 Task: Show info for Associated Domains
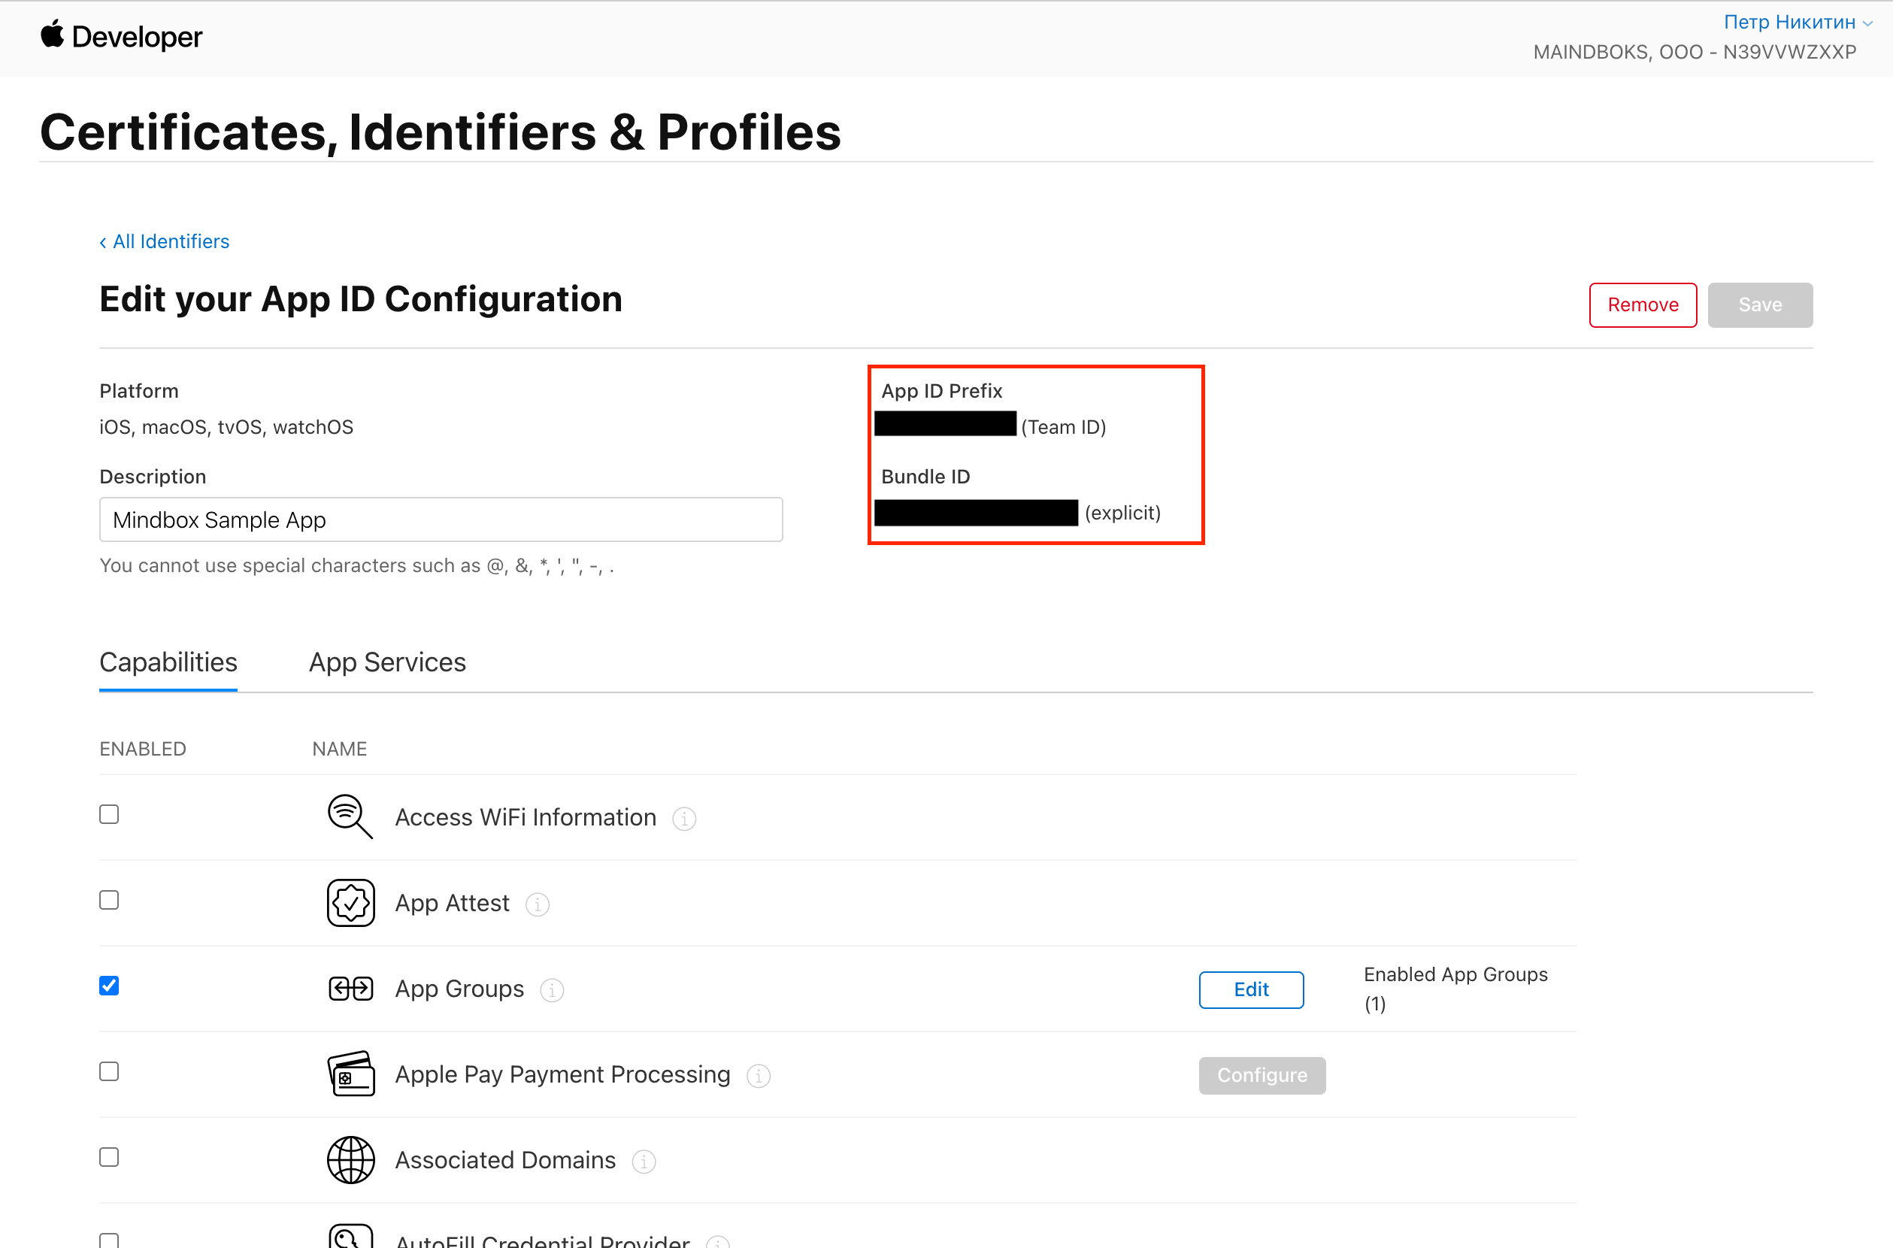[x=643, y=1162]
